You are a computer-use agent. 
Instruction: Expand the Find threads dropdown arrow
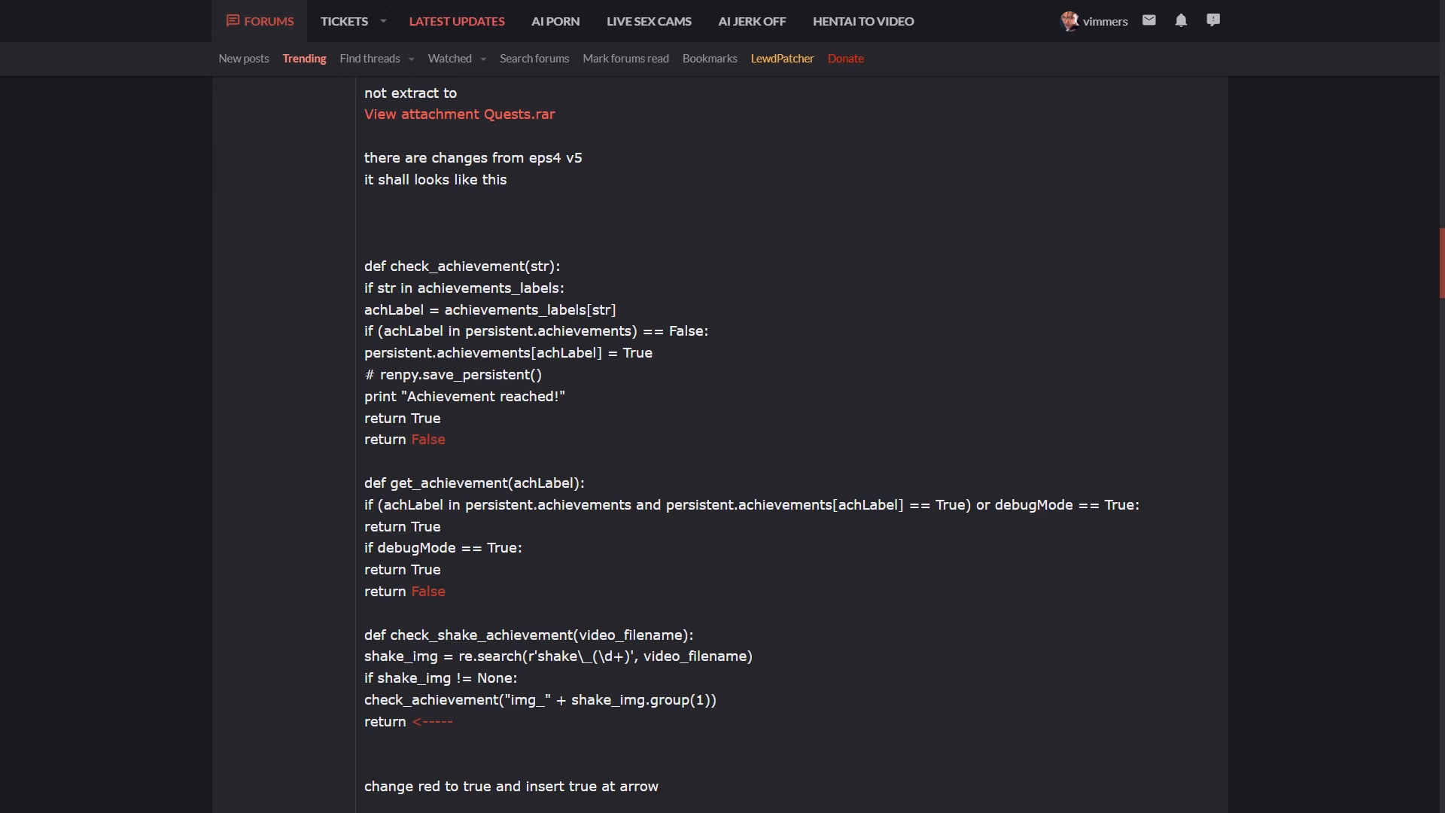(412, 59)
